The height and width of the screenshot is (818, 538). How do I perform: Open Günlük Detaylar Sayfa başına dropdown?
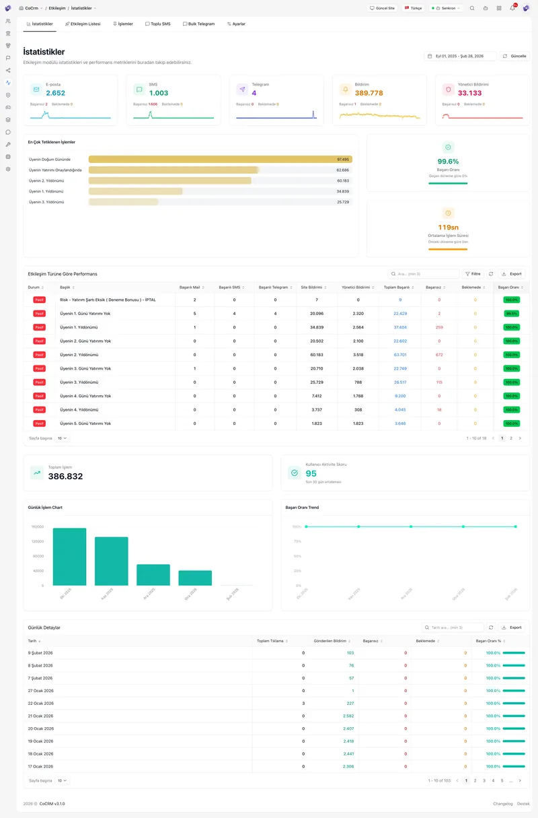(x=62, y=781)
